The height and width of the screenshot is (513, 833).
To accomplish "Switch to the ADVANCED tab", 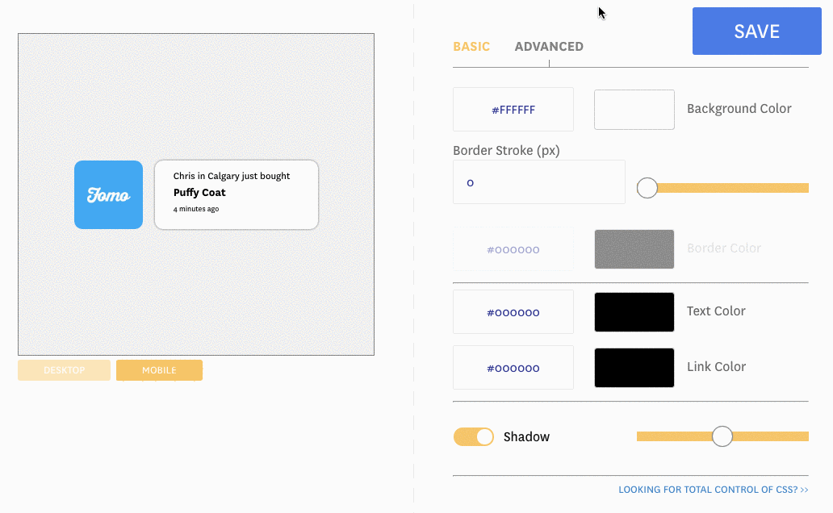I will [x=549, y=46].
